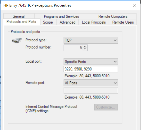Click the Local port label
Screen dimensions: 141x130
34,62
